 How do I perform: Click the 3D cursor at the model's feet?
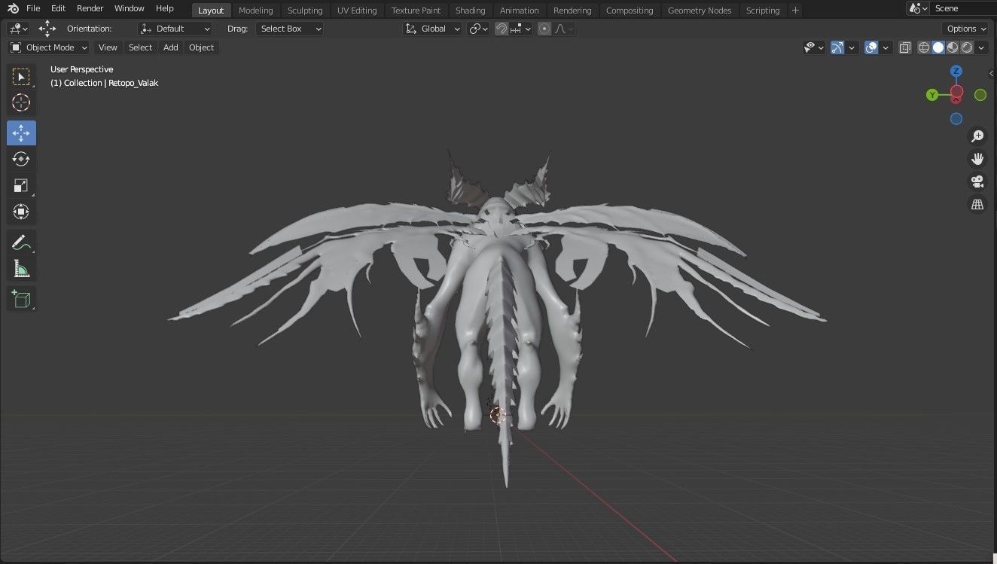498,415
